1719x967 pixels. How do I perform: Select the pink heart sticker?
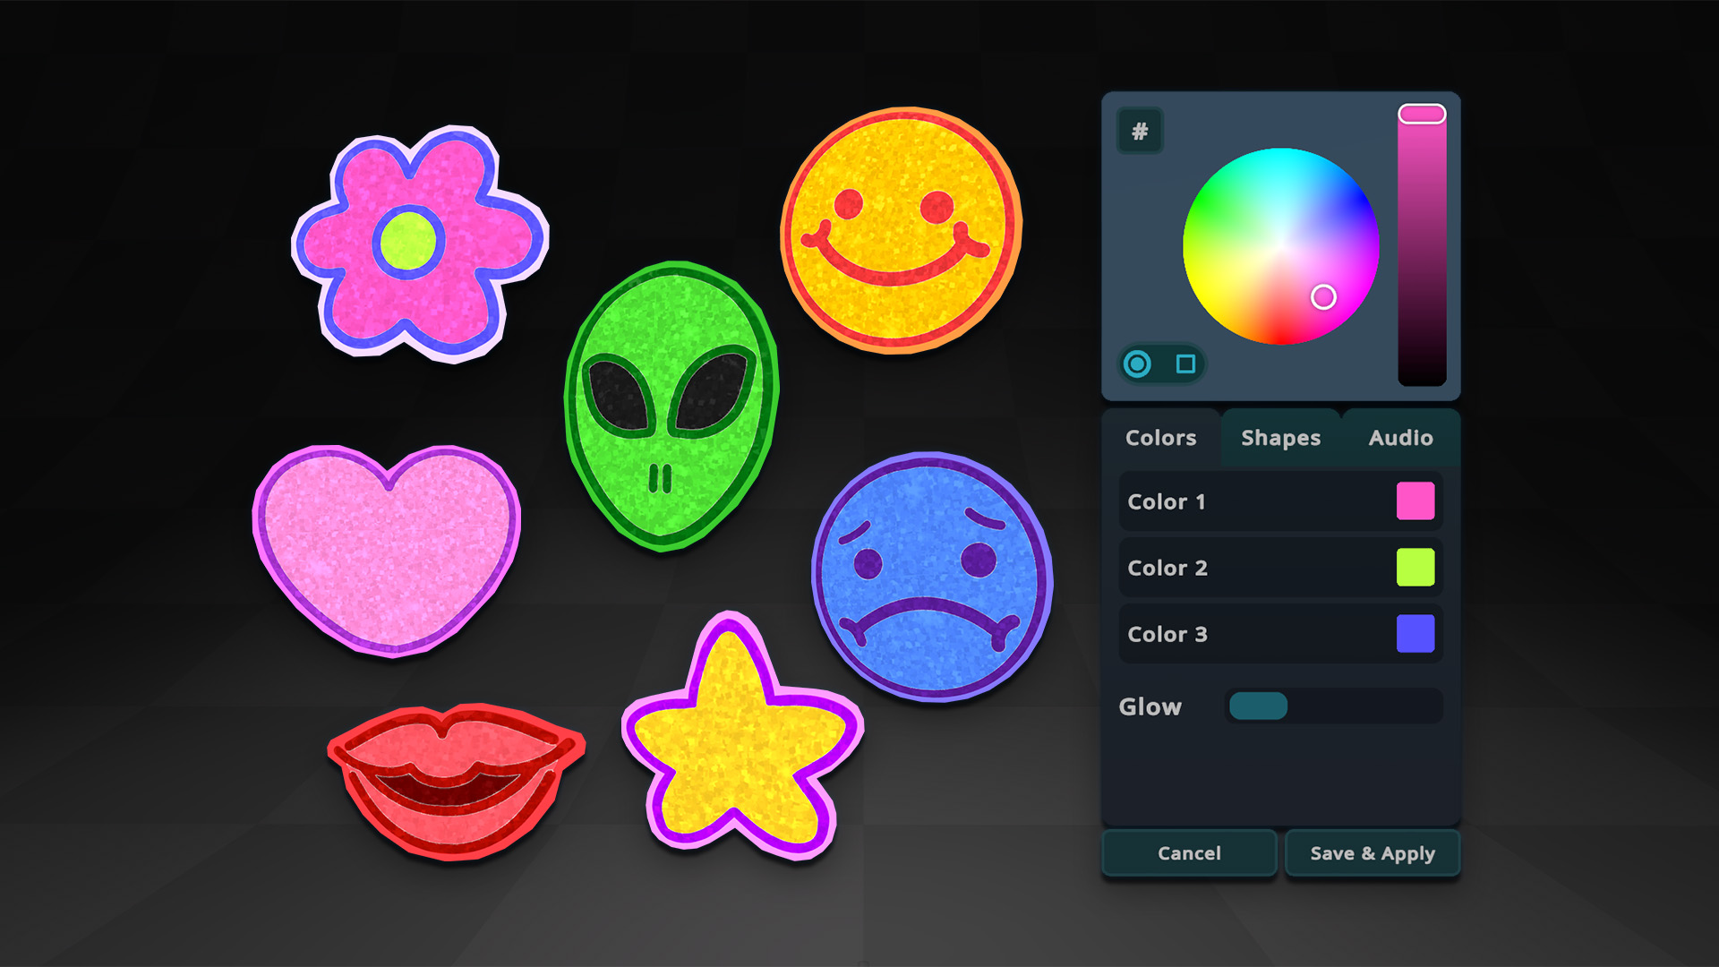coord(387,551)
